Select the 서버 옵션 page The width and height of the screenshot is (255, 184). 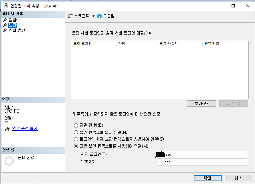(17, 30)
